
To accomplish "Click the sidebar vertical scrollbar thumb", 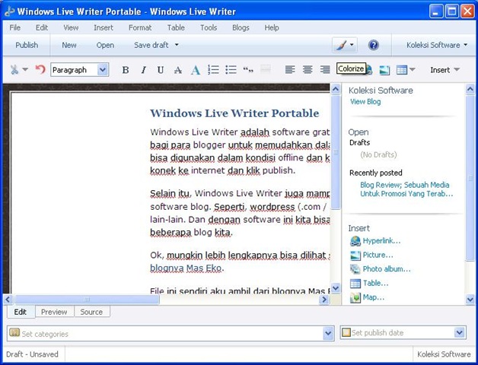I will tap(470, 178).
